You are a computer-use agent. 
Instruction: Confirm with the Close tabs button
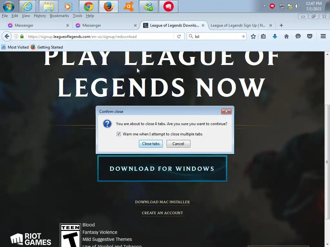[x=151, y=144]
